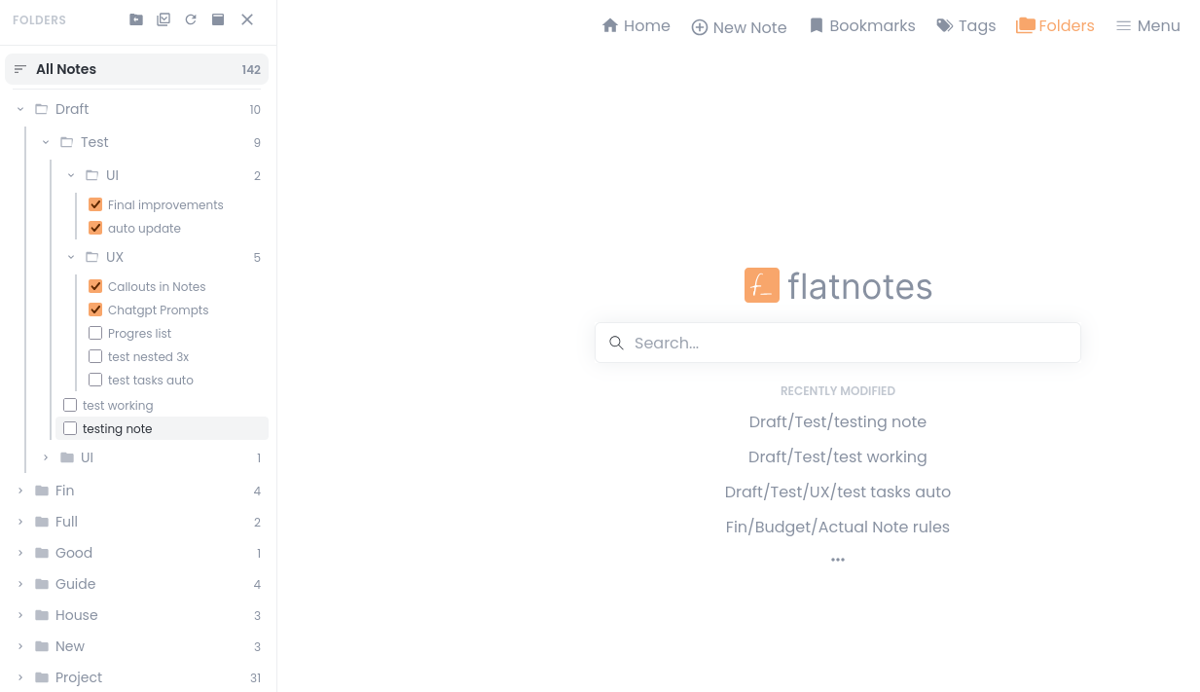Click the panel layout icon in Folders header
1200x692 pixels.
(218, 19)
